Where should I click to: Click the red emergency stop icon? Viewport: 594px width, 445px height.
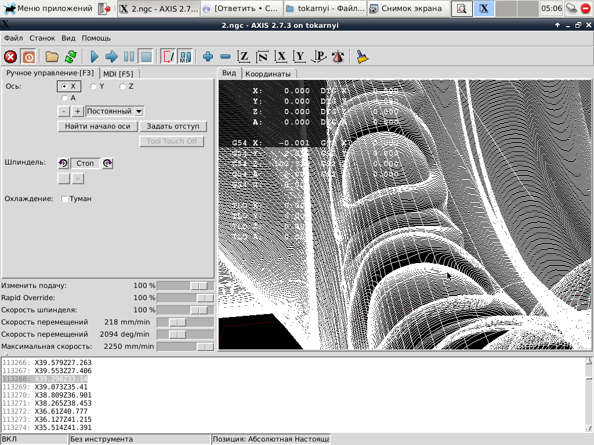10,57
